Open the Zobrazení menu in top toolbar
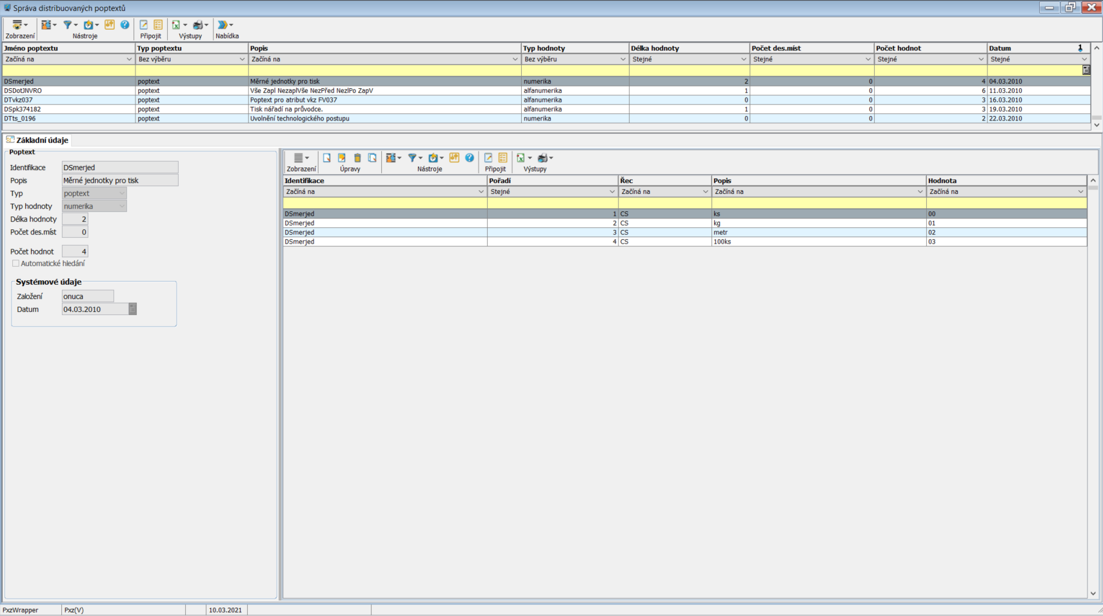 click(19, 25)
